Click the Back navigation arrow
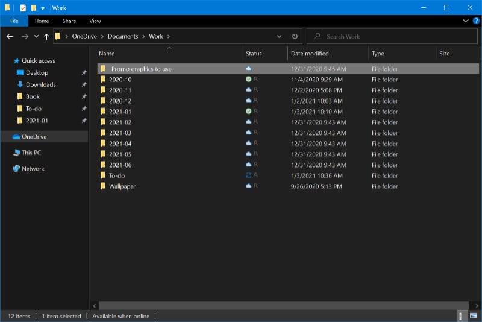 10,36
